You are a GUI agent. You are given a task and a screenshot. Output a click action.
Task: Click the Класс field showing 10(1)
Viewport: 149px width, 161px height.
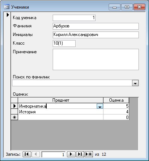64,44
